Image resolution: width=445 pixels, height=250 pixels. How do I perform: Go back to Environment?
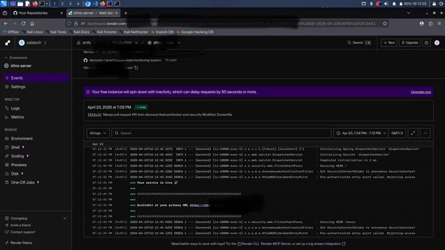coord(16,58)
